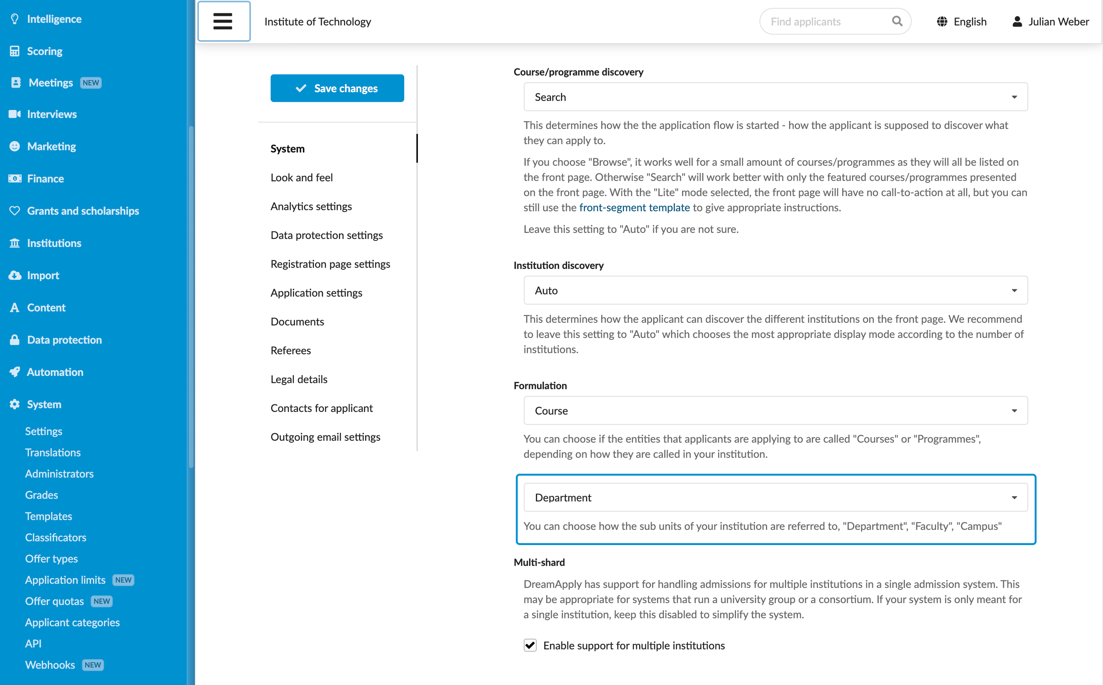1103x685 pixels.
Task: Open Grants and scholarships heart item
Action: [x=14, y=211]
